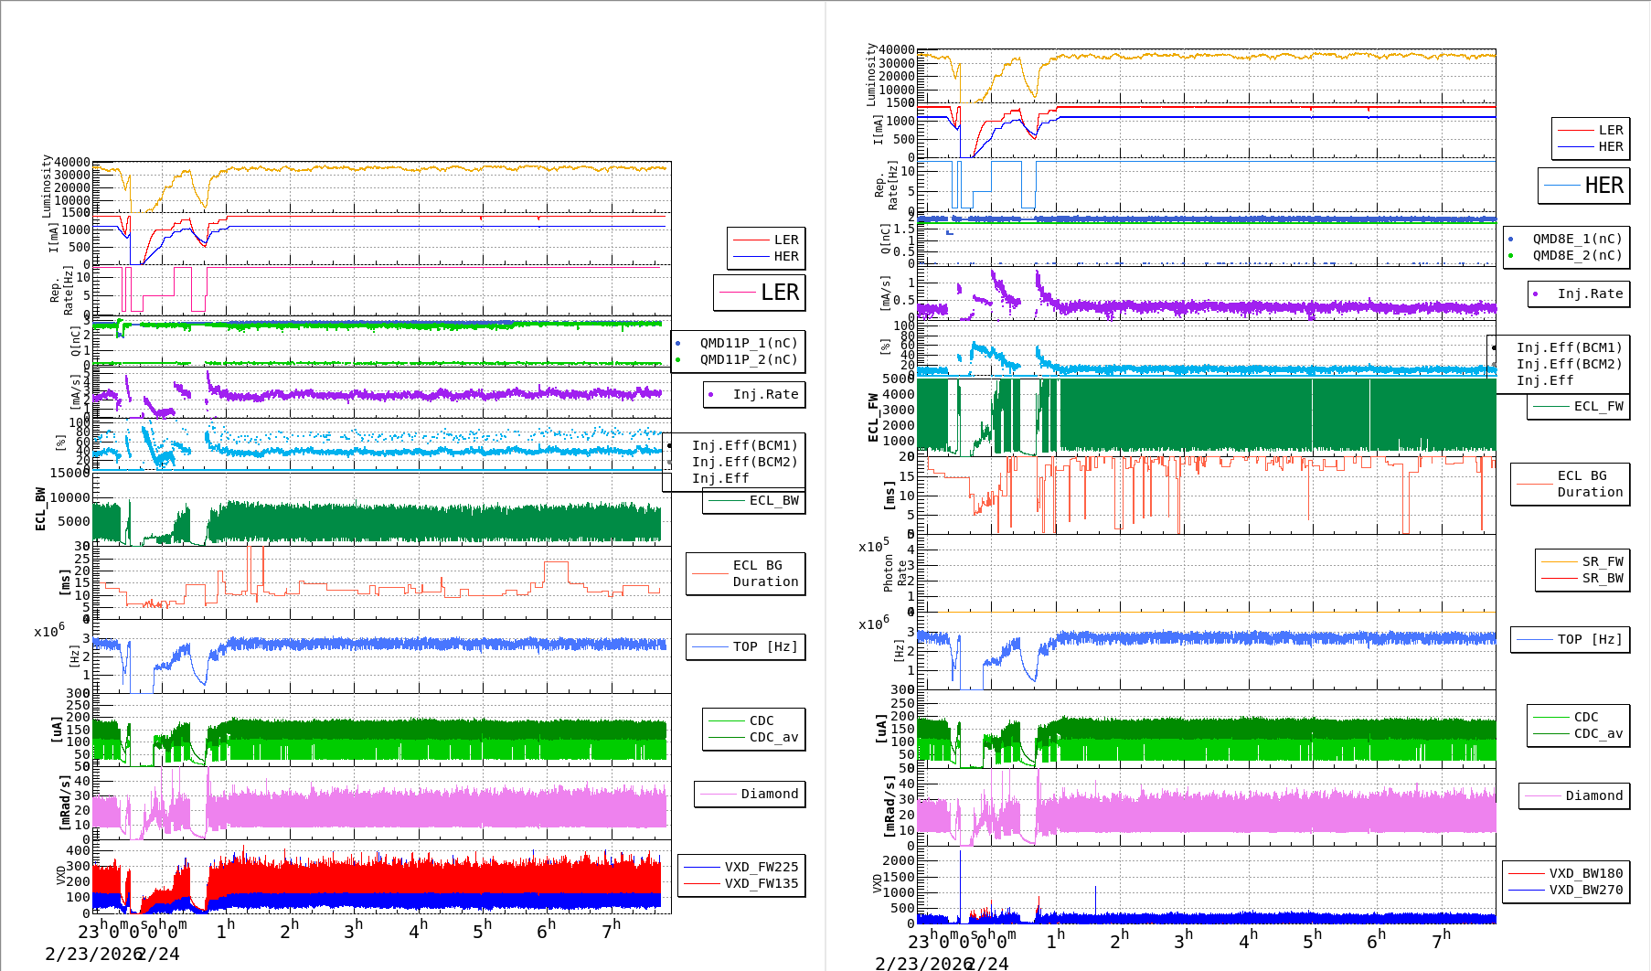Click the 4h tick in left plot
The height and width of the screenshot is (971, 1651).
pos(418,931)
